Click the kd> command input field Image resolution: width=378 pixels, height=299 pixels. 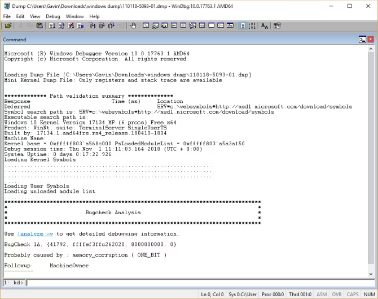tap(200, 283)
